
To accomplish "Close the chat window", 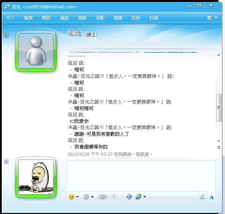I will click(211, 5).
